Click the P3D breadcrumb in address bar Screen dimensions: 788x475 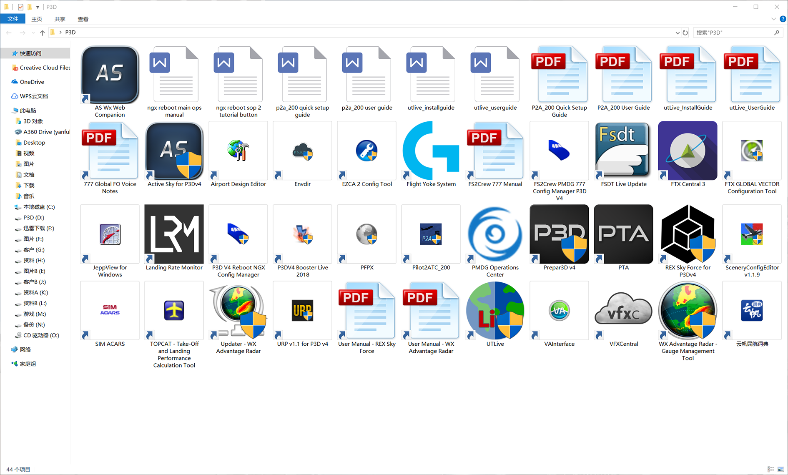point(70,32)
